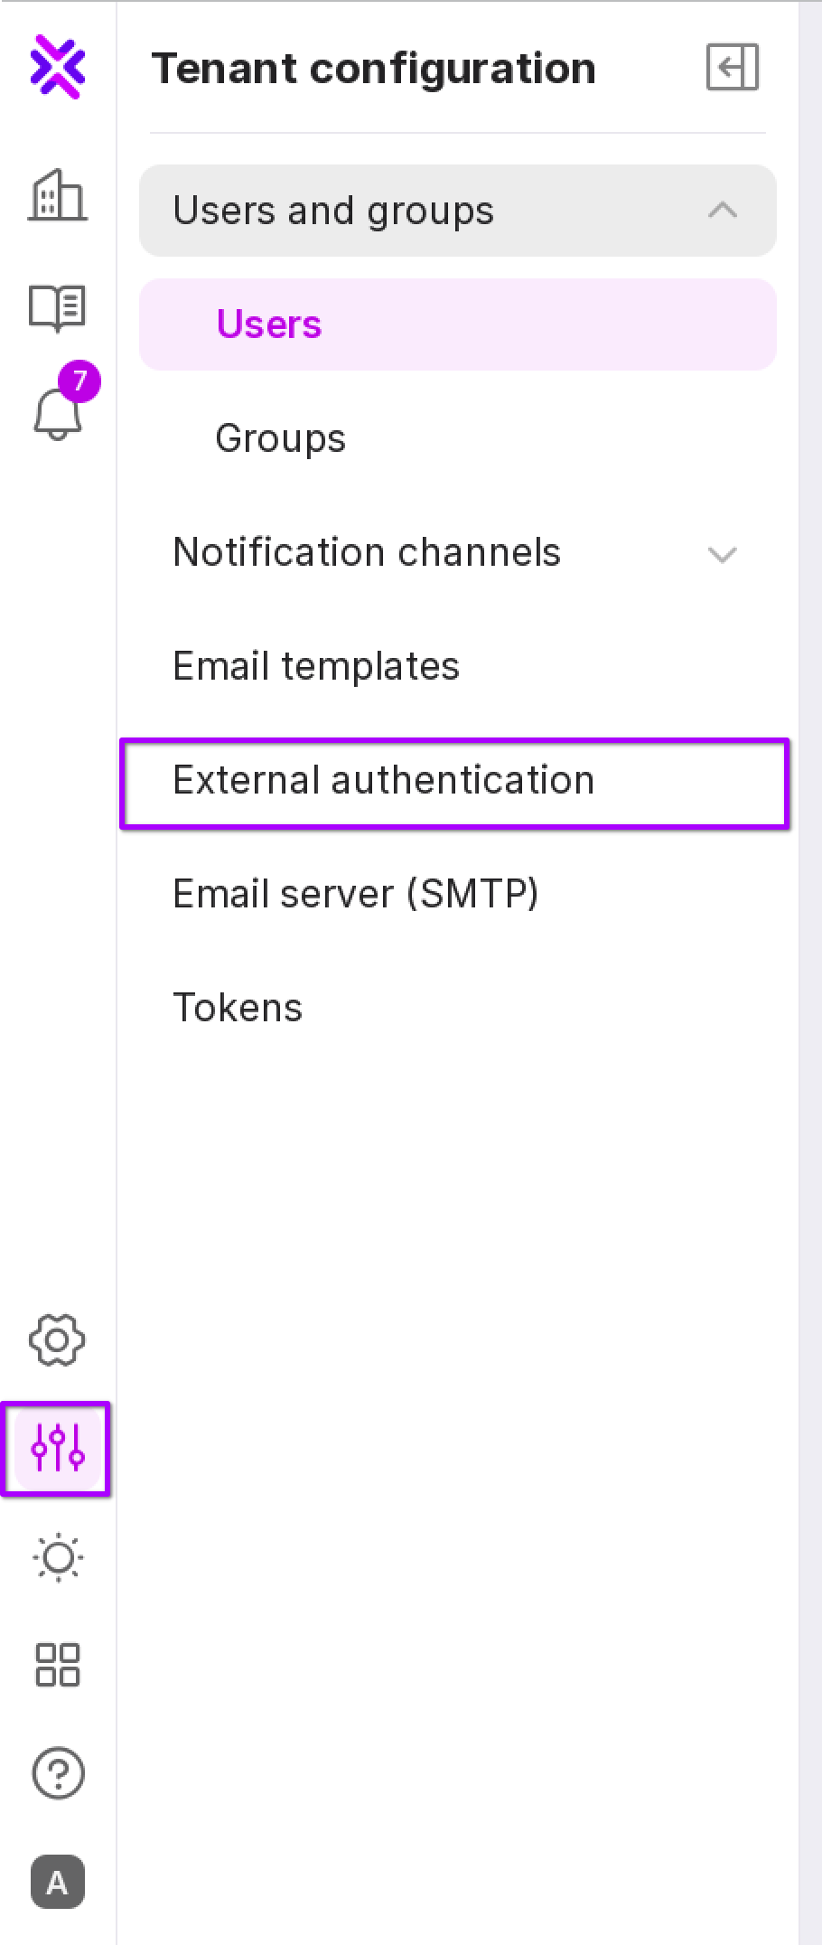Image resolution: width=822 pixels, height=1945 pixels.
Task: Select the Users menu item
Action: point(269,324)
